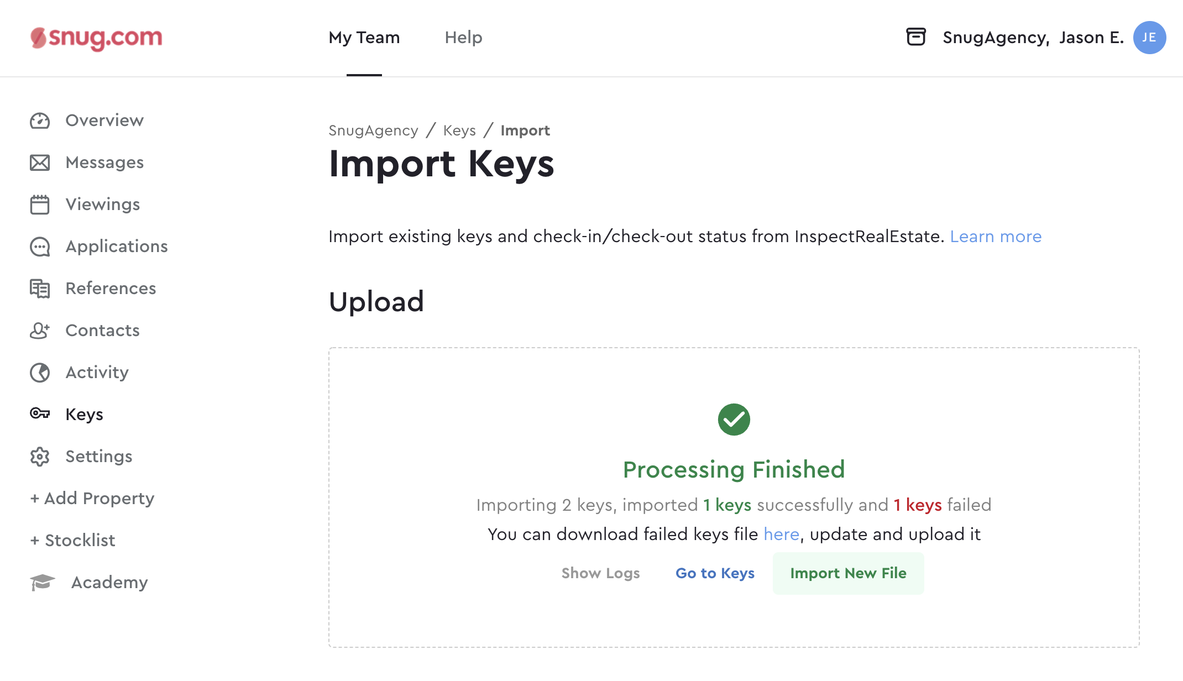Image resolution: width=1183 pixels, height=681 pixels.
Task: Click the Learn more link
Action: coord(996,237)
